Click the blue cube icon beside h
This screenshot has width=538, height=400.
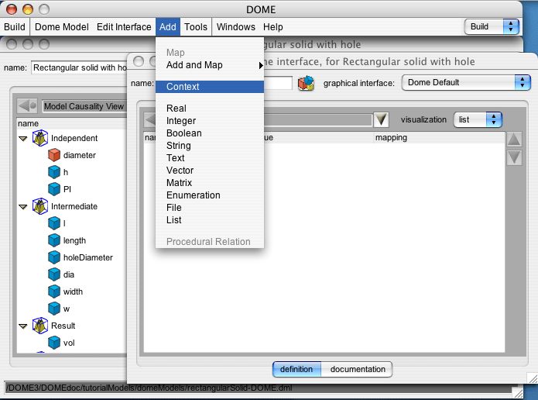[x=54, y=172]
